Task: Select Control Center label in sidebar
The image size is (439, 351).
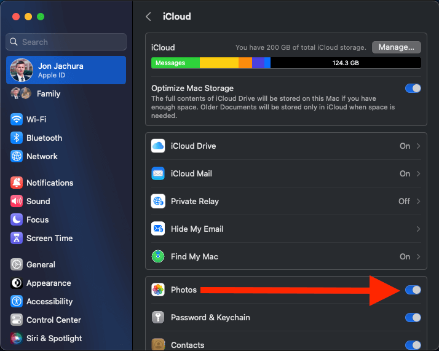Action: 53,320
